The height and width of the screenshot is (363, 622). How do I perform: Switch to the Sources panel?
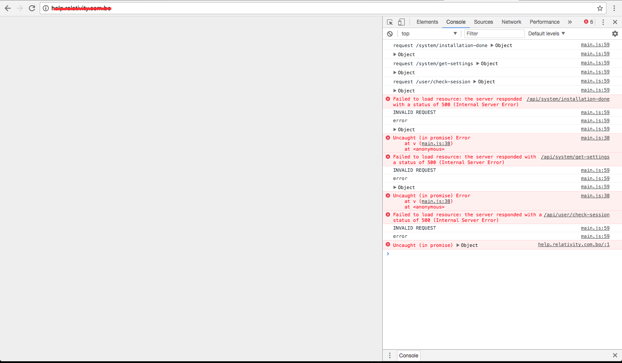click(483, 22)
